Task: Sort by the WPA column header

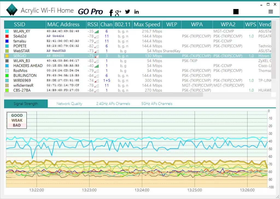Action: pyautogui.click(x=197, y=24)
